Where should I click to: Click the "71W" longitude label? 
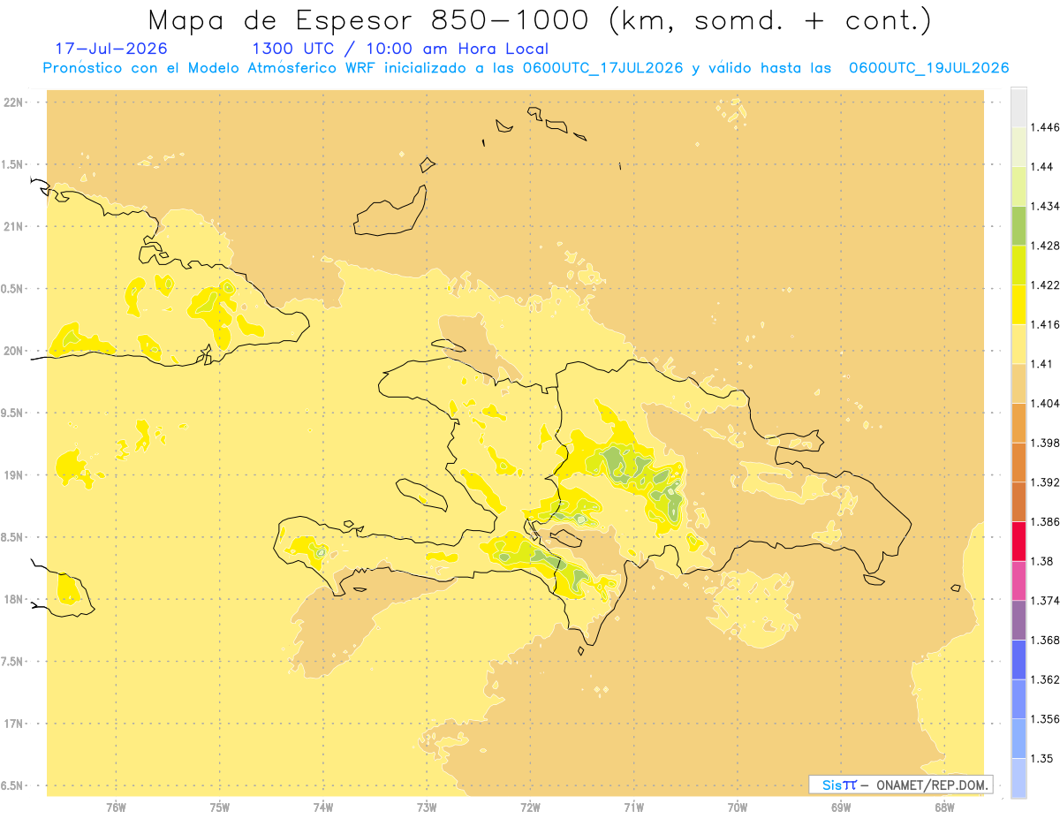point(633,807)
